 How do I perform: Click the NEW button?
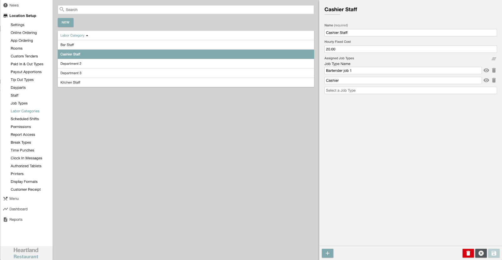point(66,23)
